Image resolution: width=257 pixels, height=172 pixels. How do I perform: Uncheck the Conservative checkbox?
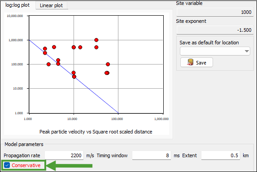(x=7, y=165)
